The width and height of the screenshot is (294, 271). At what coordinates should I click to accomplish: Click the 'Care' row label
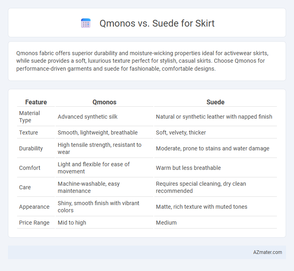(25, 187)
